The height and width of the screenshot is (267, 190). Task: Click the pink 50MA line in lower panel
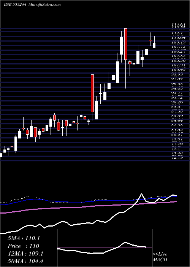pos(88,207)
